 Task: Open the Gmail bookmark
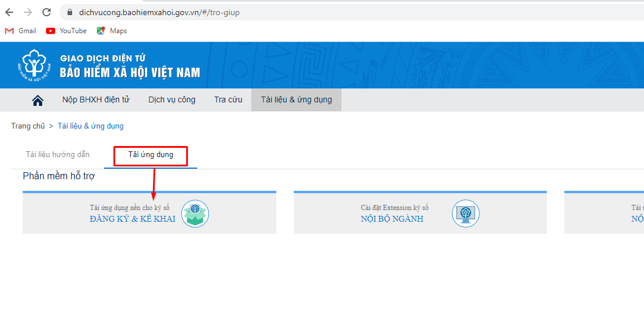pyautogui.click(x=21, y=31)
